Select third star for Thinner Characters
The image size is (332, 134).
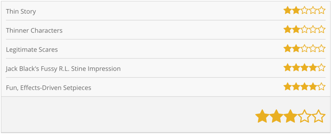click(x=304, y=30)
